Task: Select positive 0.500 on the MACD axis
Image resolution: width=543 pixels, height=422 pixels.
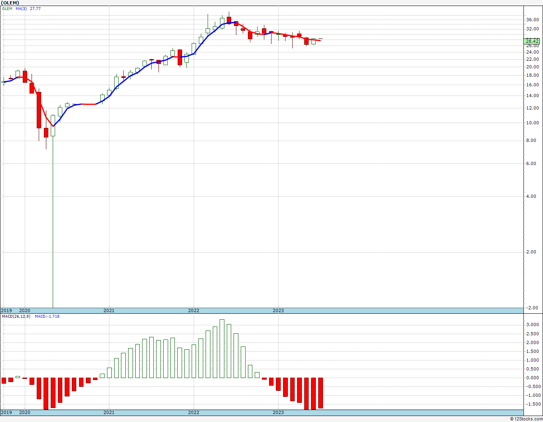Action: pyautogui.click(x=533, y=369)
